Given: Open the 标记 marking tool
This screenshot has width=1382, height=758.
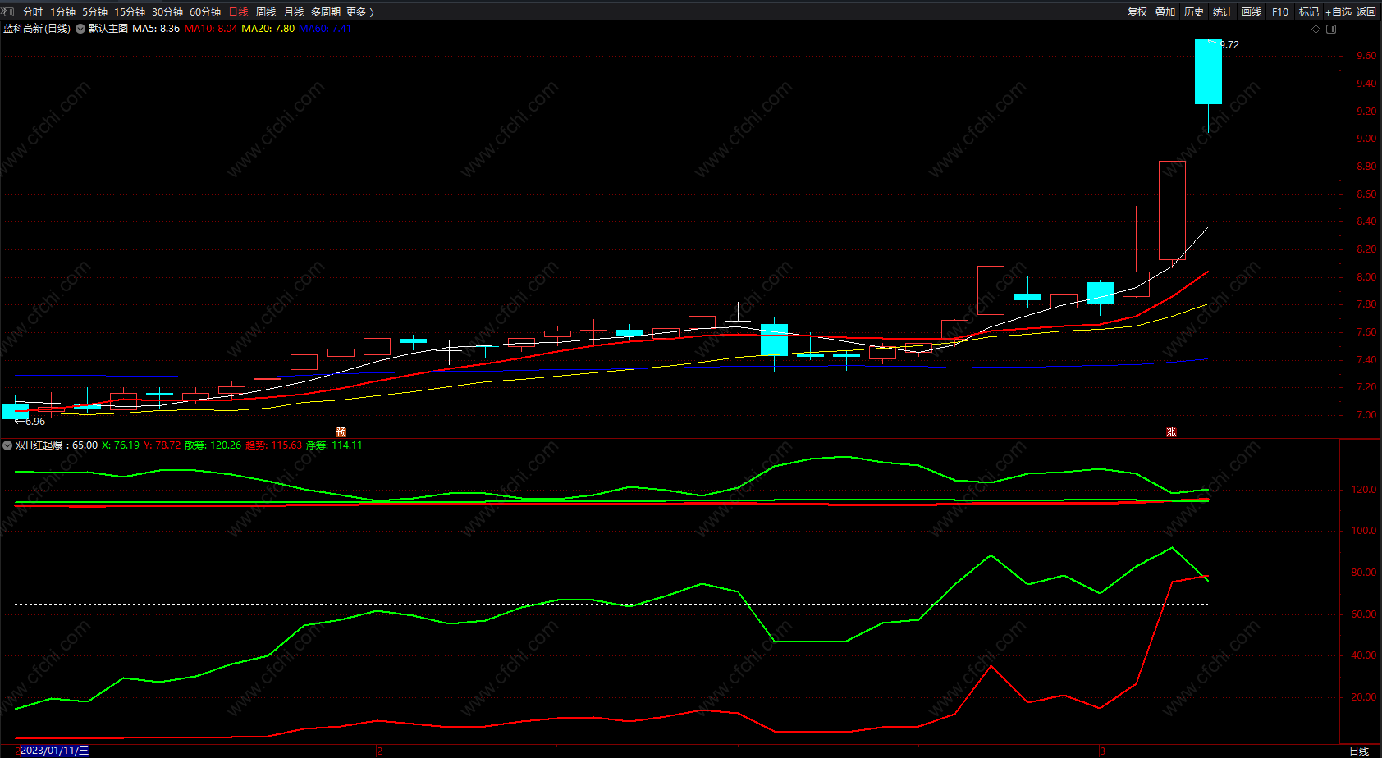Looking at the screenshot, I should pos(1308,11).
